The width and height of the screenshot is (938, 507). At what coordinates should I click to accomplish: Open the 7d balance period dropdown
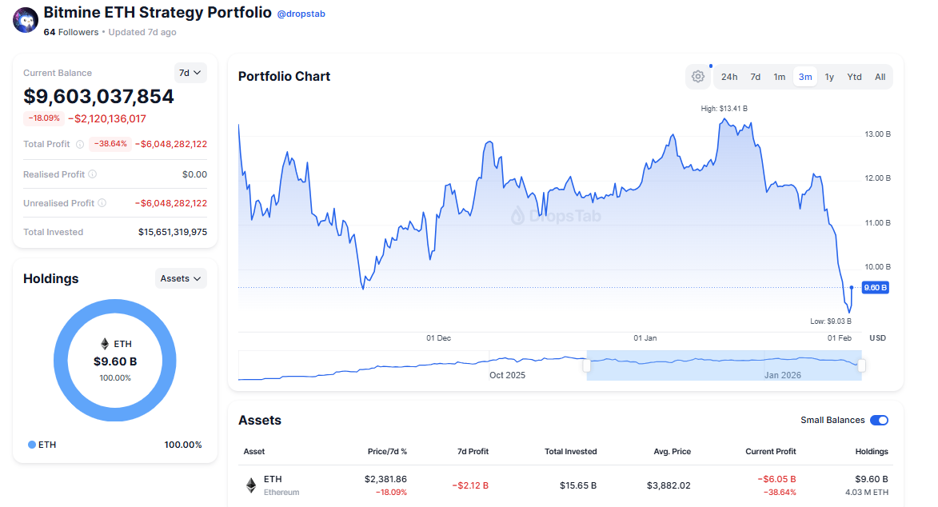[190, 73]
